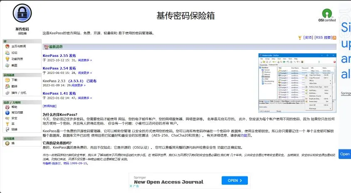The width and height of the screenshot is (351, 193).
Task: Click the KeePass application screenshot thumbnail
Action: coord(297,83)
